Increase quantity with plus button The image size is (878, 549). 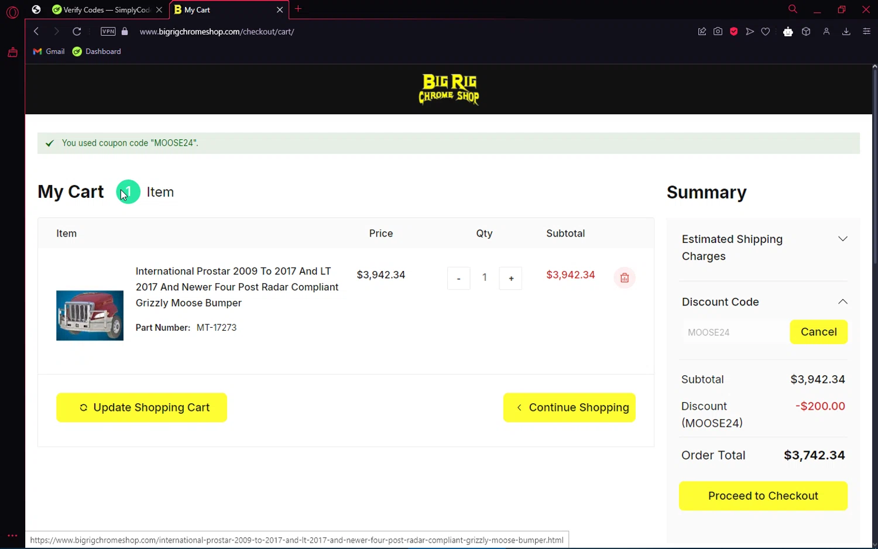(x=511, y=278)
